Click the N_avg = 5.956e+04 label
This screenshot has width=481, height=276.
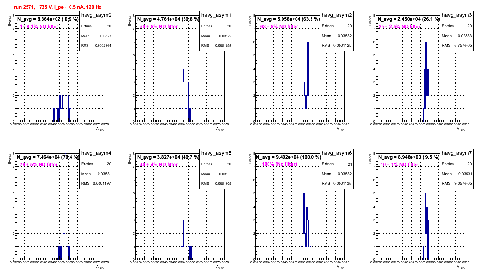[288, 19]
